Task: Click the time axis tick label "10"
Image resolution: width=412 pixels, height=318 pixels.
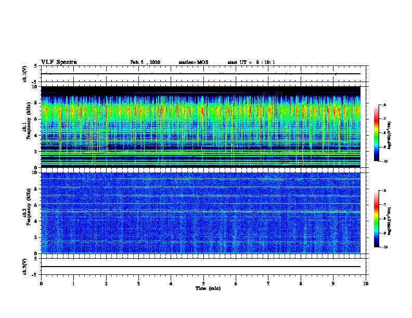Action: point(366,284)
